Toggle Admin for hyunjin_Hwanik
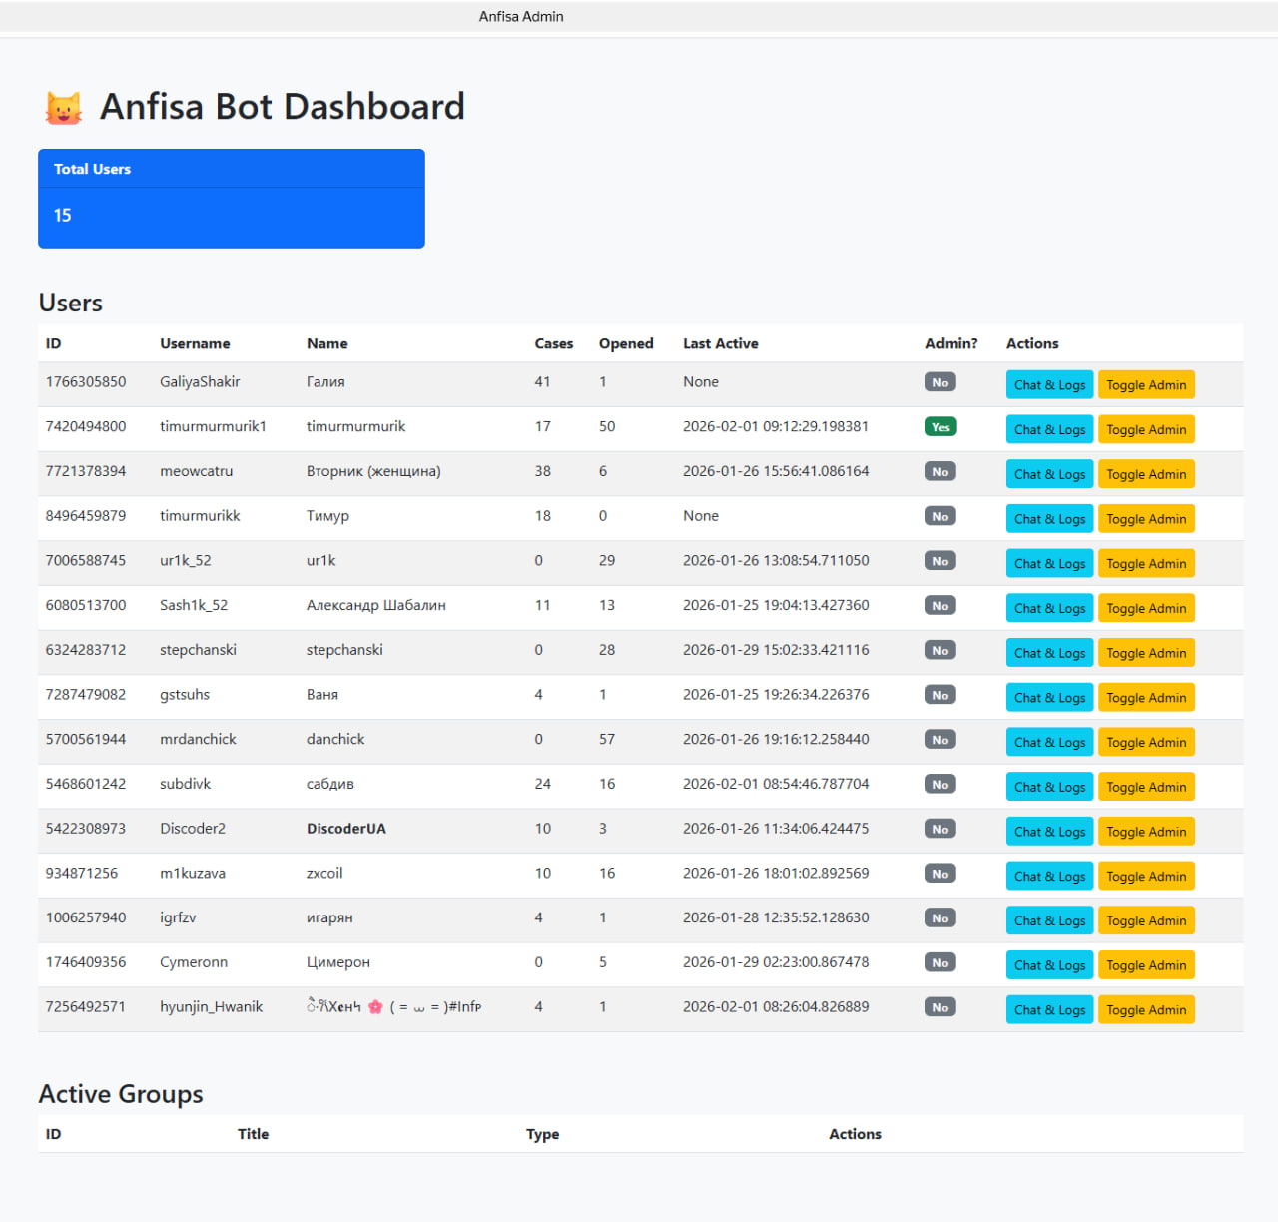1278x1222 pixels. coord(1146,1010)
